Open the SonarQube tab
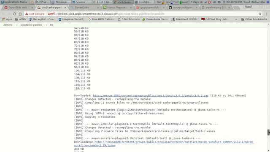Viewport: 270px width, 152px height. pos(82,8)
